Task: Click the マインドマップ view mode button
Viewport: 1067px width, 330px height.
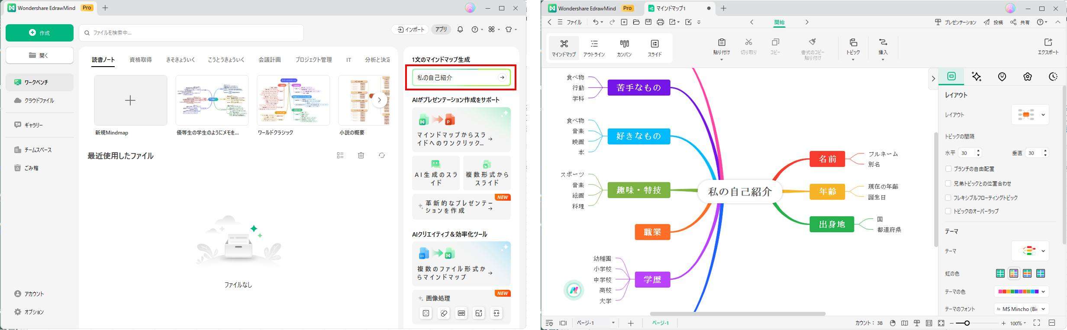Action: (564, 48)
